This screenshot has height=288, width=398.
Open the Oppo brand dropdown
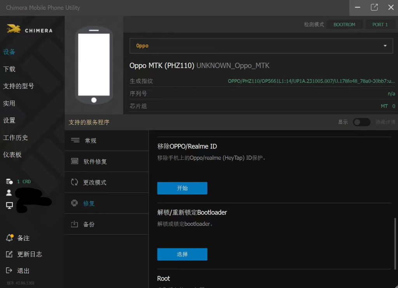pos(261,46)
